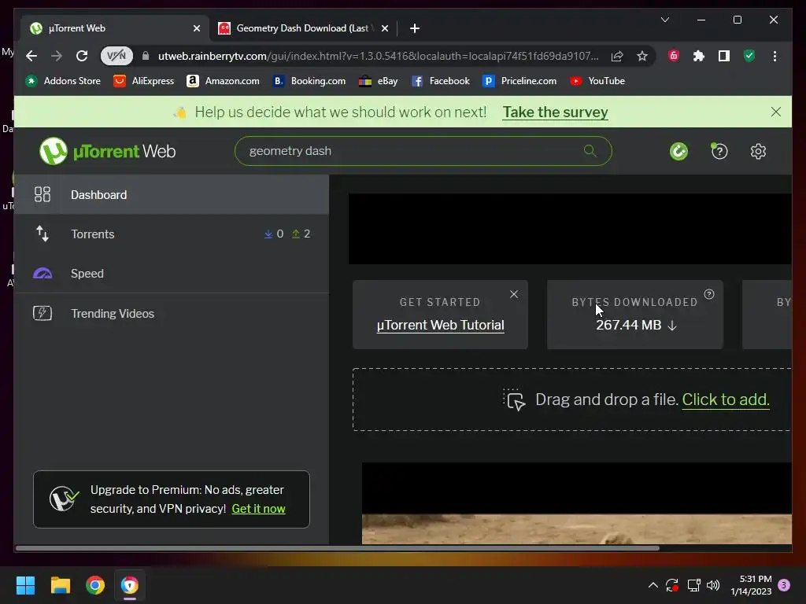This screenshot has height=604, width=806.
Task: Click the share page icon
Action: (x=617, y=56)
